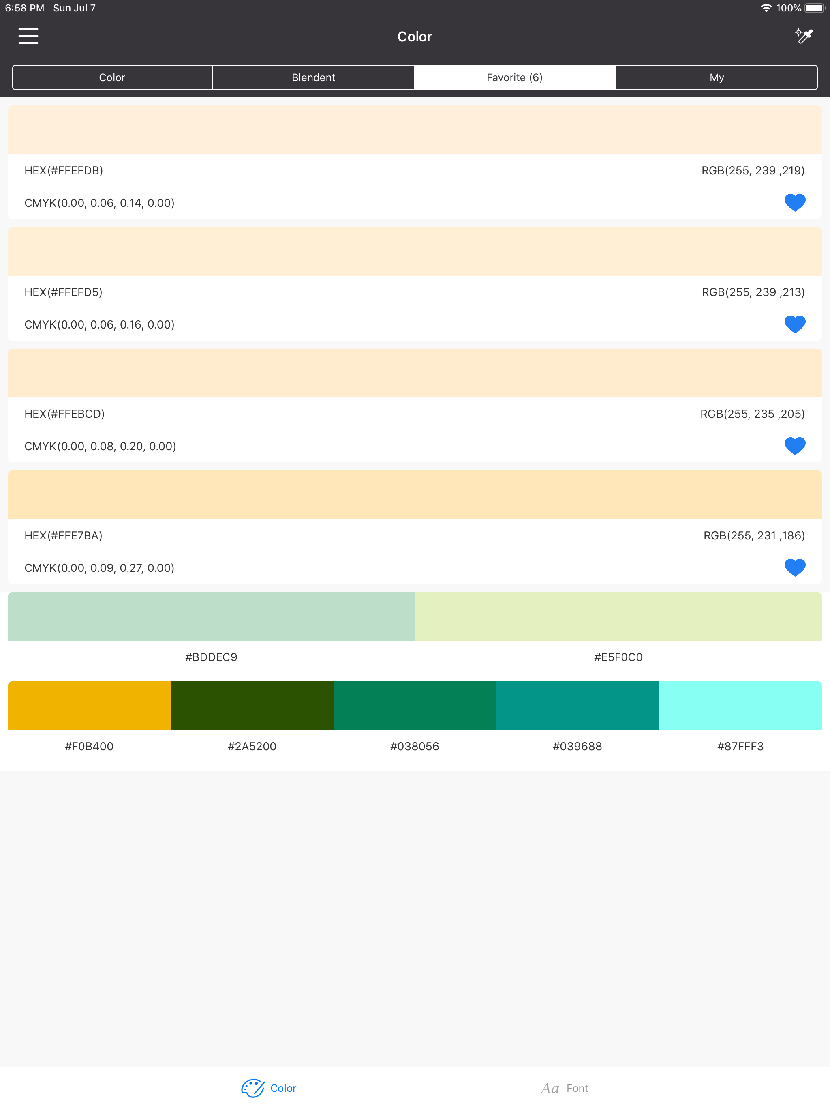830x1108 pixels.
Task: Open the My tab
Action: coord(717,77)
